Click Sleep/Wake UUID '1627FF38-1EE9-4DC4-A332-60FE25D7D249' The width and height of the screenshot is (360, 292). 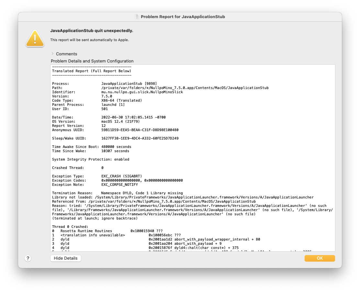(140, 138)
